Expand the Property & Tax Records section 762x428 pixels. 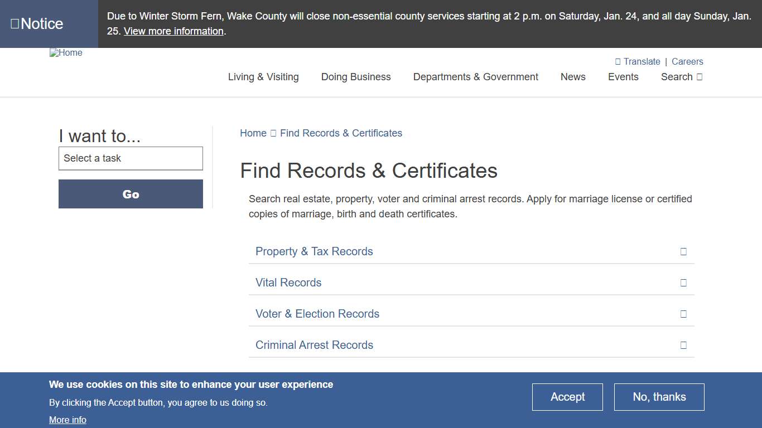[x=314, y=251]
